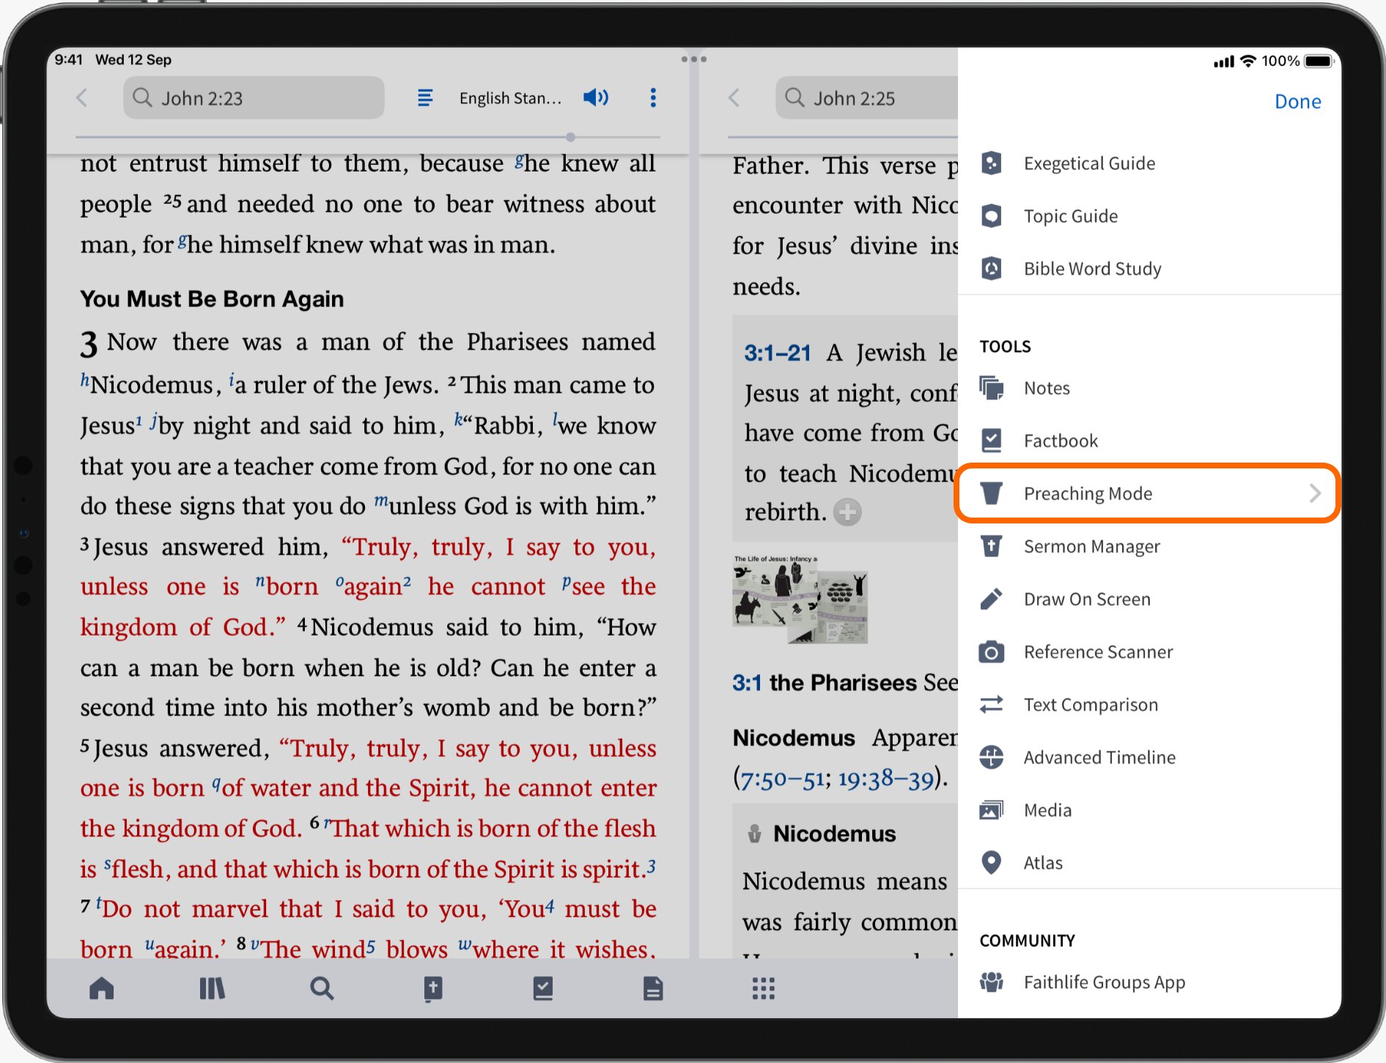Tap the Done button
Image resolution: width=1386 pixels, height=1063 pixels.
(1297, 101)
